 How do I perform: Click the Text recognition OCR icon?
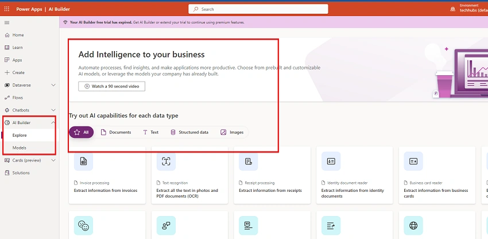[x=166, y=161]
